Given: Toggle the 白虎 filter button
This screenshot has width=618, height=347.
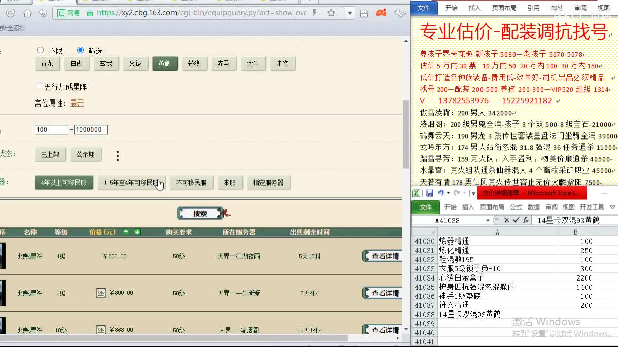Looking at the screenshot, I should 77,63.
